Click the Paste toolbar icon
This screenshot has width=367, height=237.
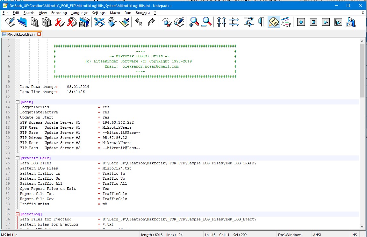coord(124,22)
